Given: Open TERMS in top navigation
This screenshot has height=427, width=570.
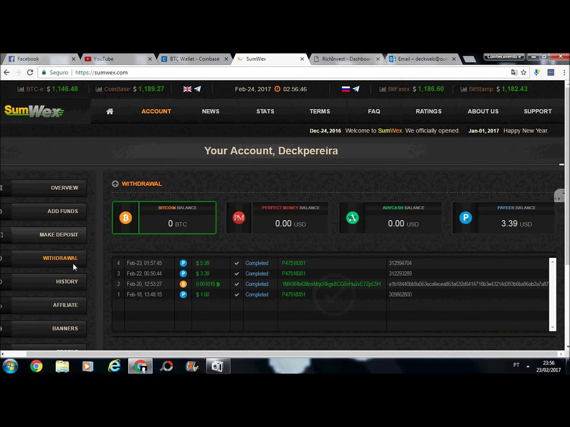Looking at the screenshot, I should 320,111.
